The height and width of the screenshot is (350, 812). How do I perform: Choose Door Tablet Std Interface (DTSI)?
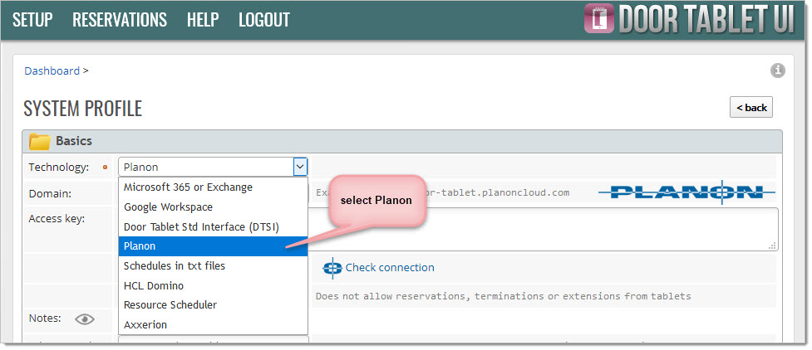click(214, 226)
